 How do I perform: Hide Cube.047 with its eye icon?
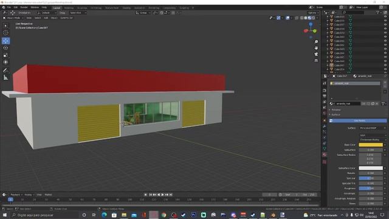(385, 65)
